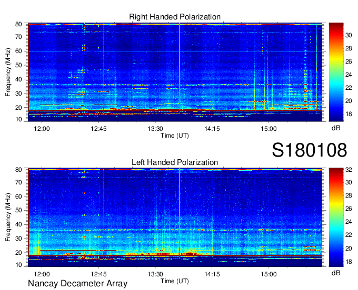Click the Right Handed Polarization spectrogram
The width and height of the screenshot is (358, 290).
click(175, 72)
